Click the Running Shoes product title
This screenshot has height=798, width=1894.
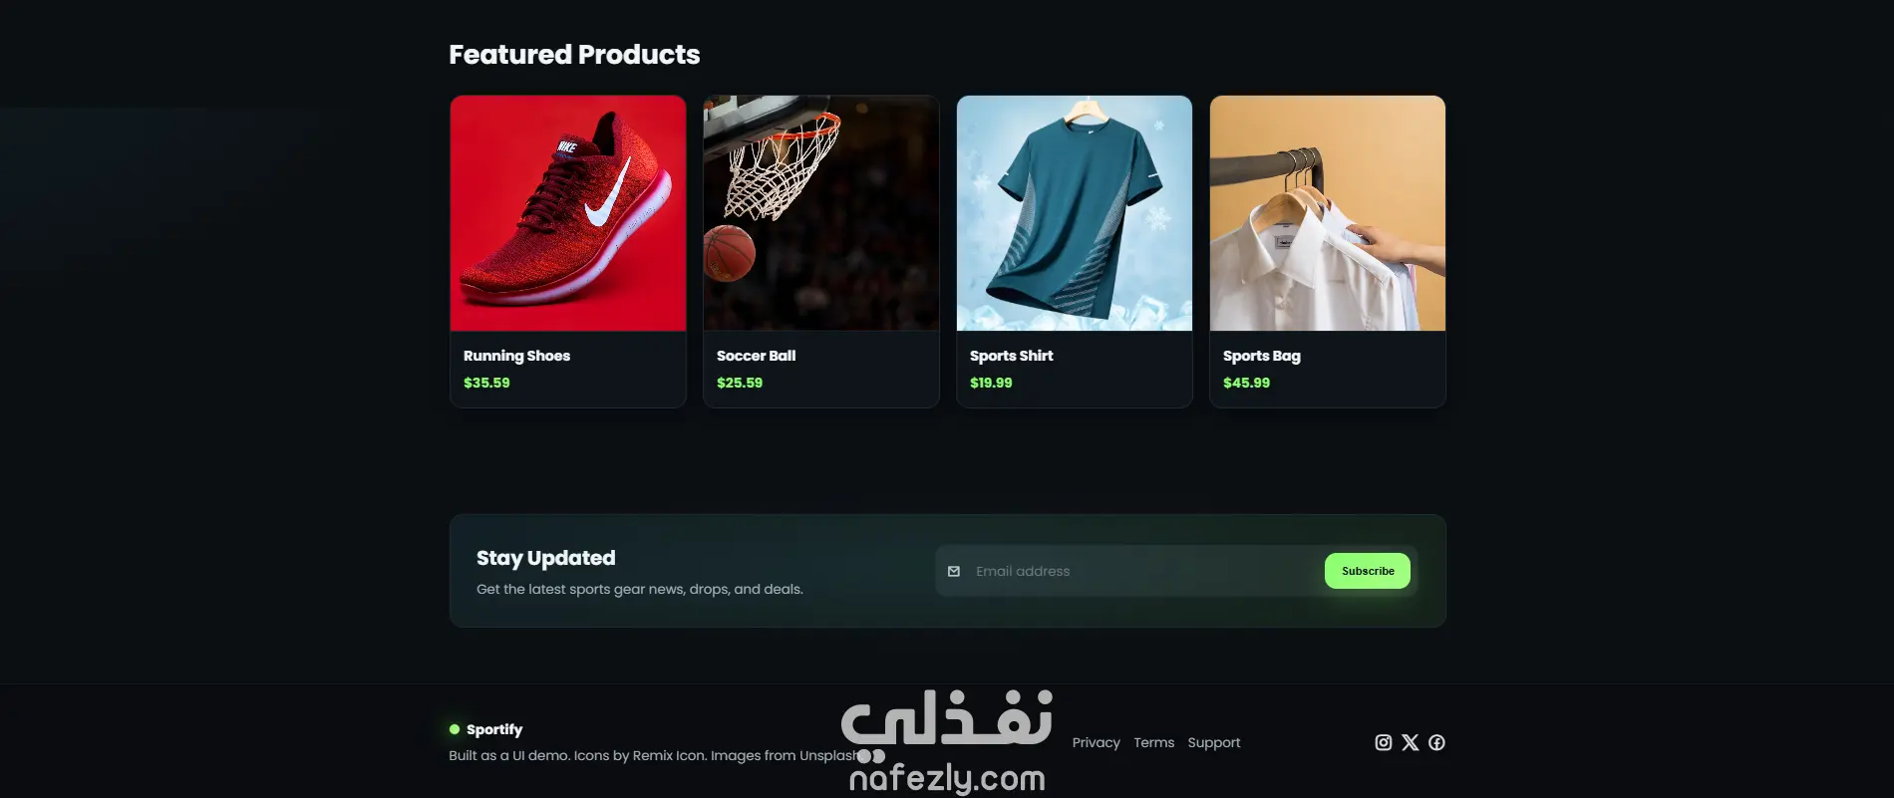point(516,356)
